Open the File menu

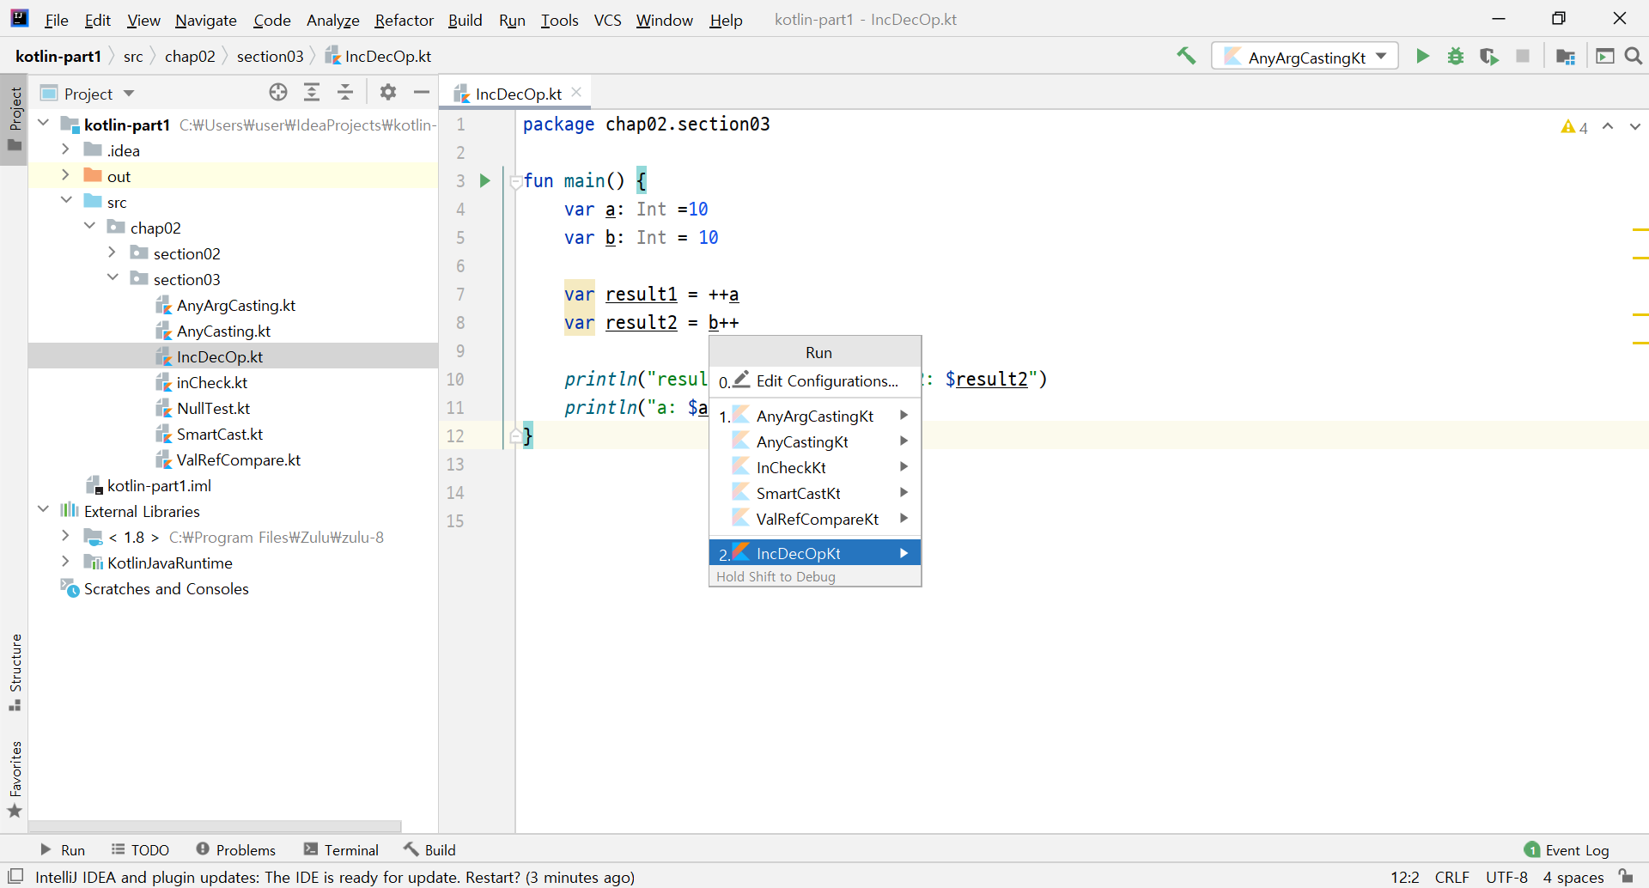(56, 20)
